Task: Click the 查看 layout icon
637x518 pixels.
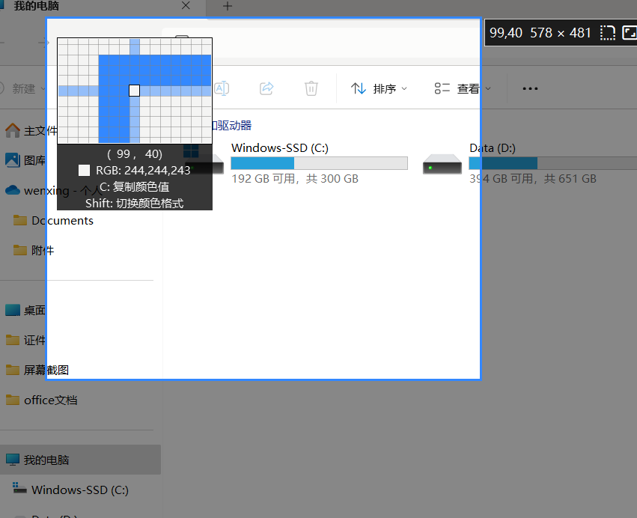Action: [x=442, y=88]
